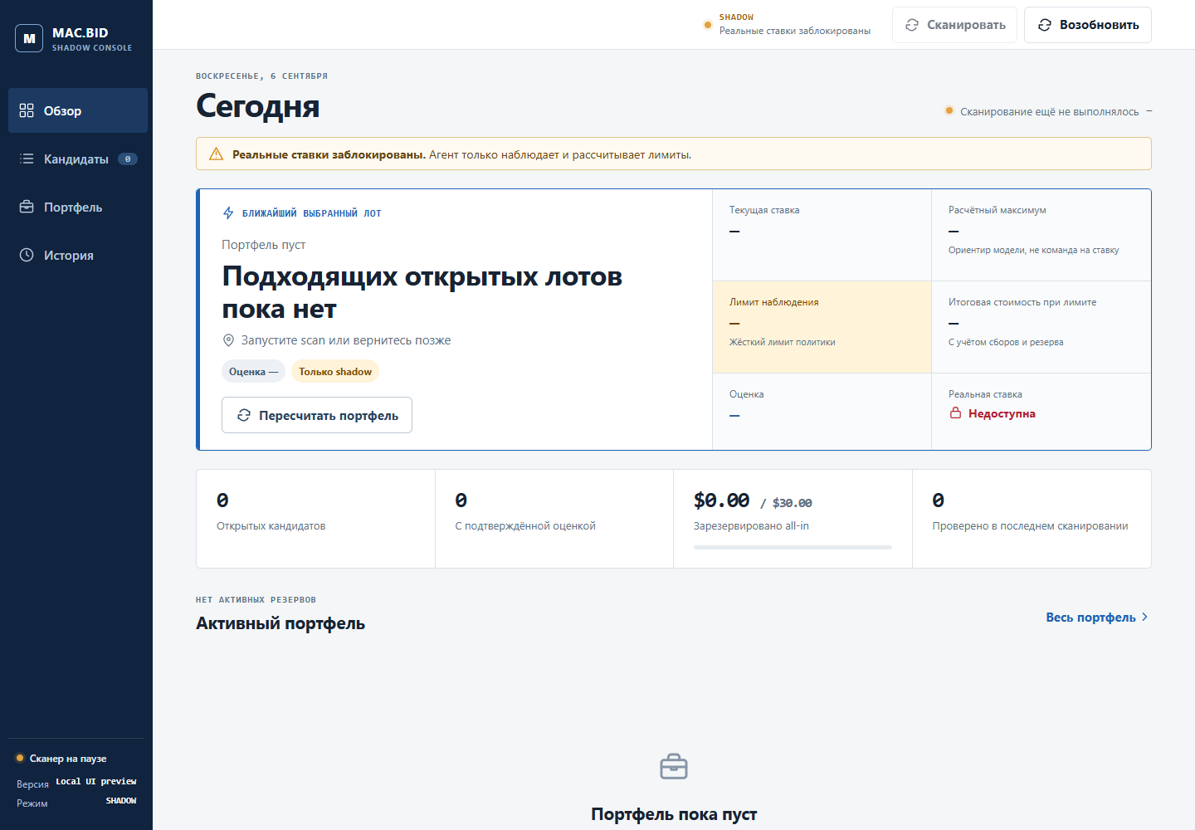Open the Весь портфель link
This screenshot has width=1195, height=830.
click(1097, 617)
